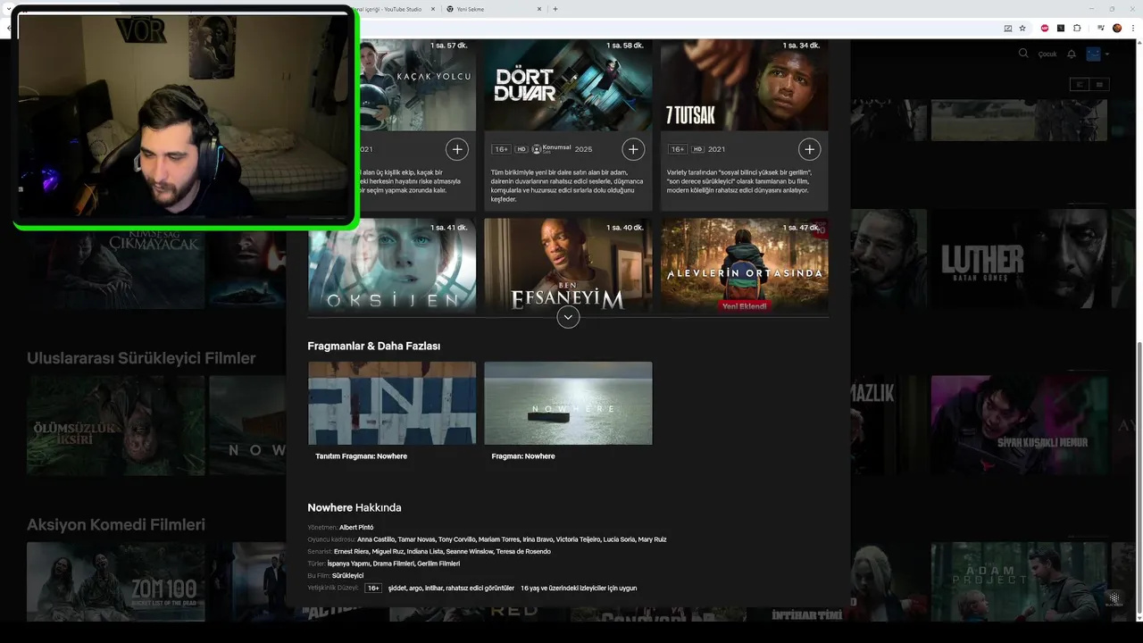
Task: Switch to the YouTube Studio tab
Action: 393,9
